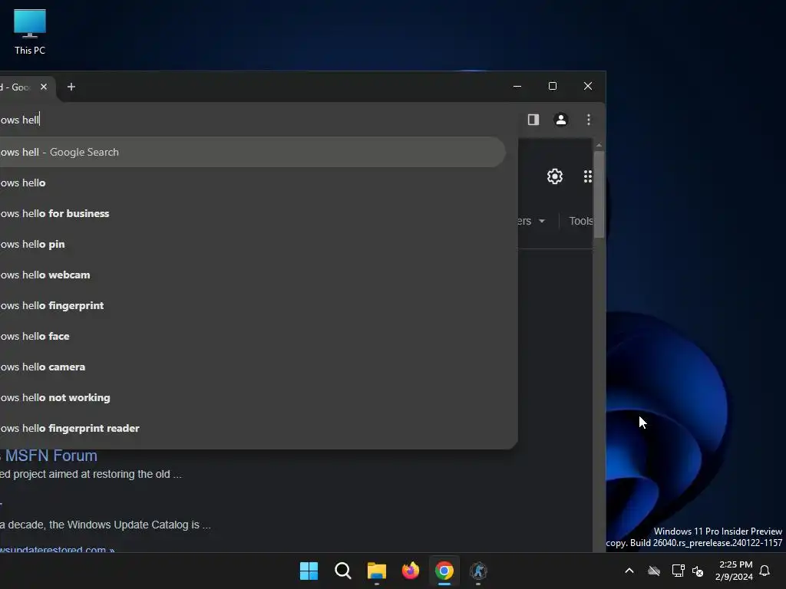Image resolution: width=786 pixels, height=589 pixels.
Task: Open File Explorer from taskbar
Action: click(x=376, y=571)
